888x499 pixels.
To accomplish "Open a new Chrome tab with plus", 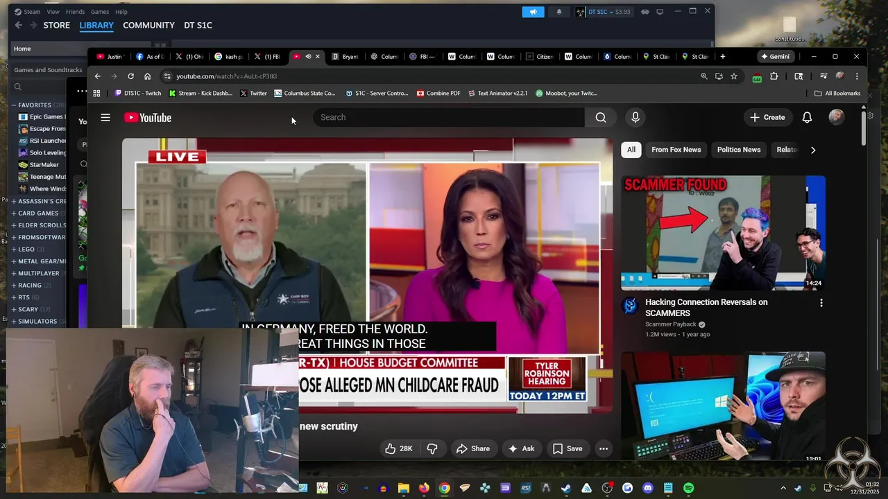I will (x=722, y=56).
